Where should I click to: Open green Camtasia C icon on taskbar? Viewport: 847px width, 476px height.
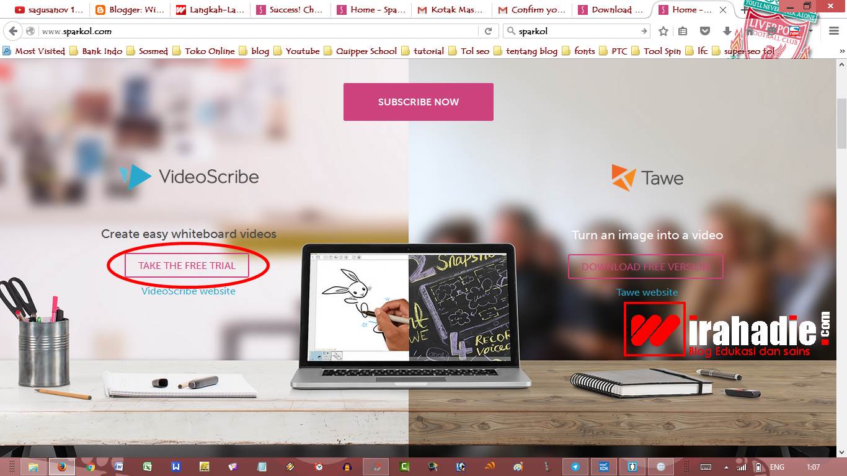(404, 467)
